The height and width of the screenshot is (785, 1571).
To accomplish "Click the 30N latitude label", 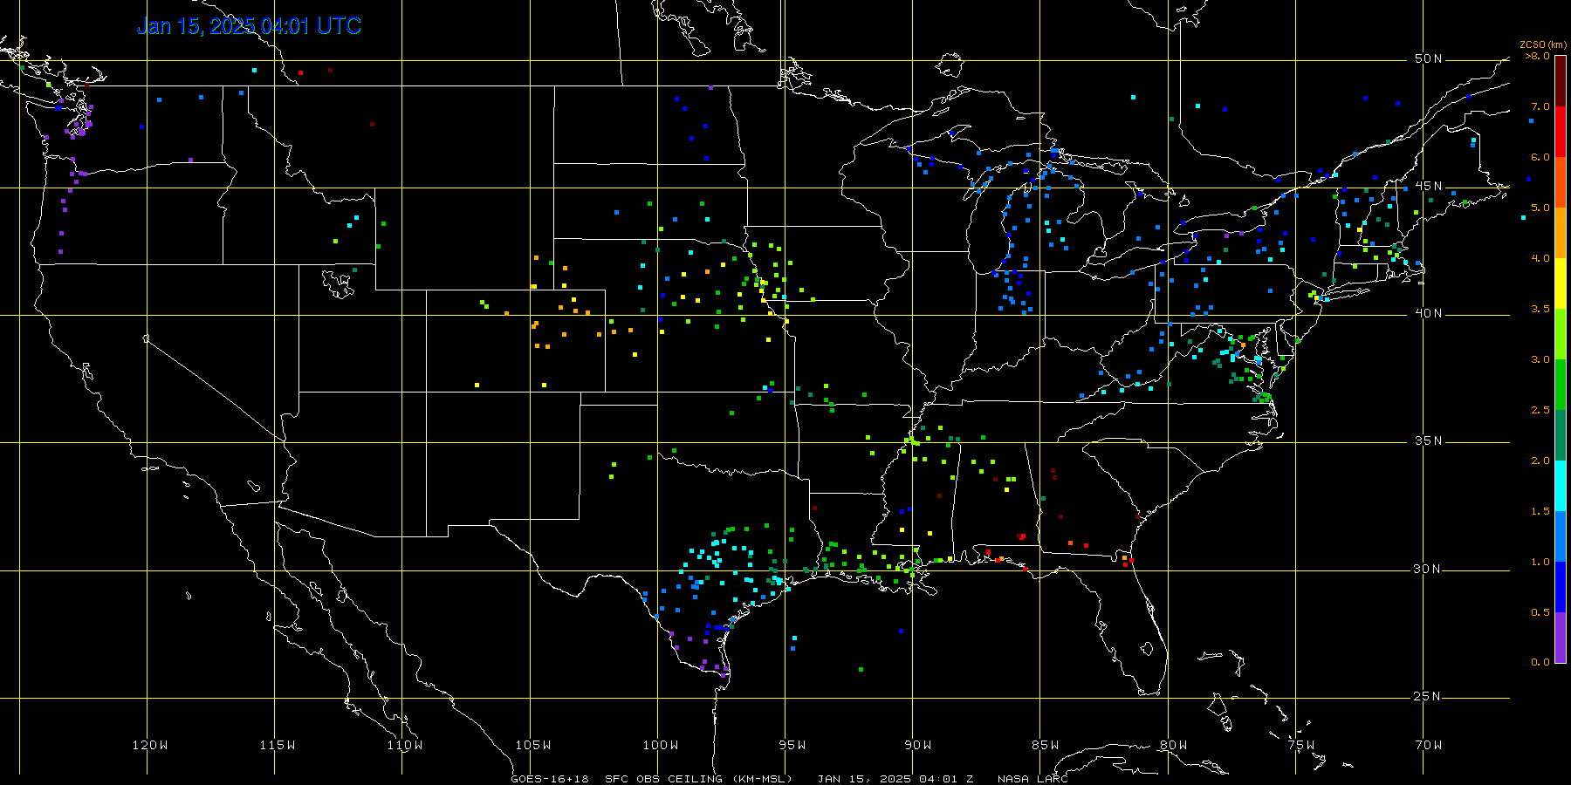I will pos(1429,569).
